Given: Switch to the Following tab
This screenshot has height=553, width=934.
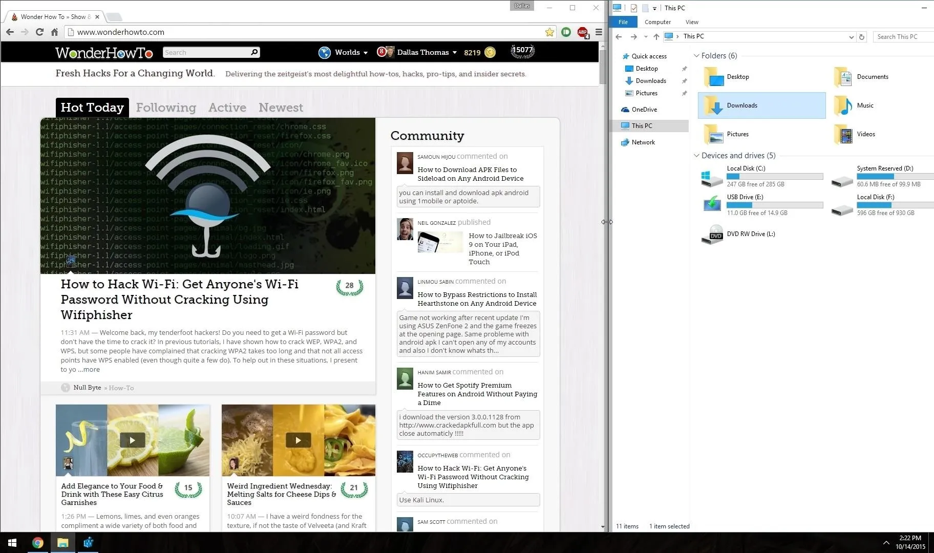Looking at the screenshot, I should (166, 108).
